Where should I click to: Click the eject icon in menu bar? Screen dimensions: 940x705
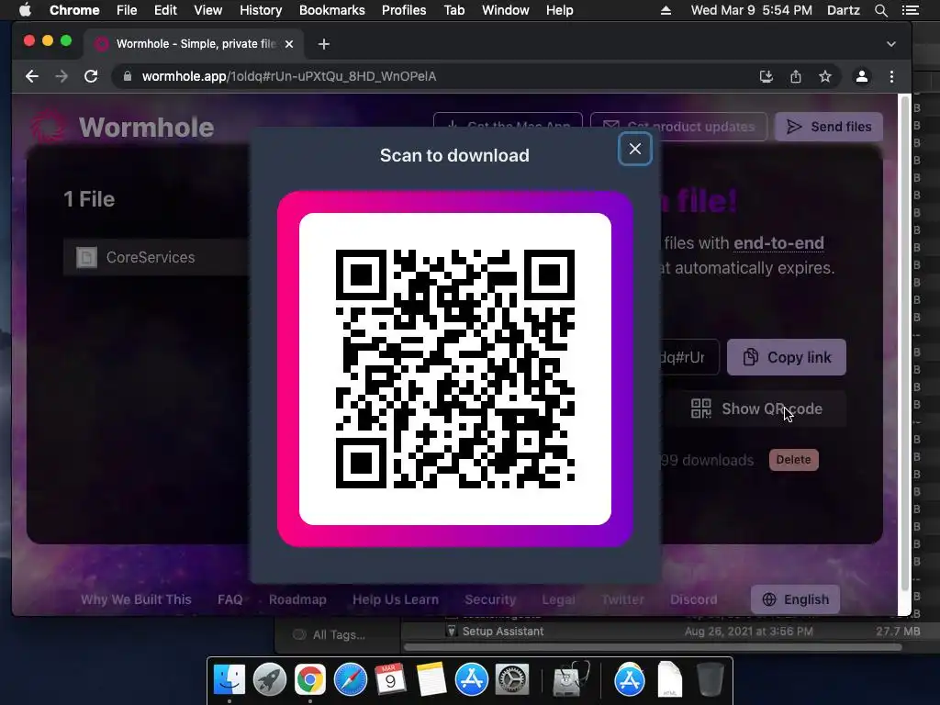click(666, 10)
